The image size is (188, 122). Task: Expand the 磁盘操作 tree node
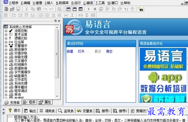click(x=6, y=76)
